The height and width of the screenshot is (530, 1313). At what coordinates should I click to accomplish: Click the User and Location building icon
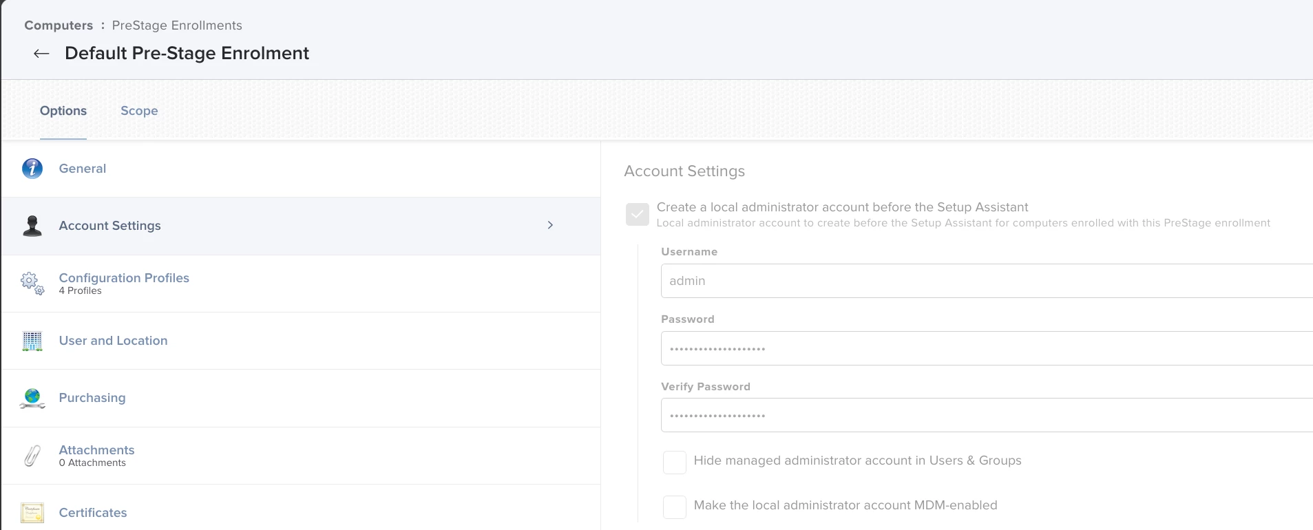tap(32, 341)
